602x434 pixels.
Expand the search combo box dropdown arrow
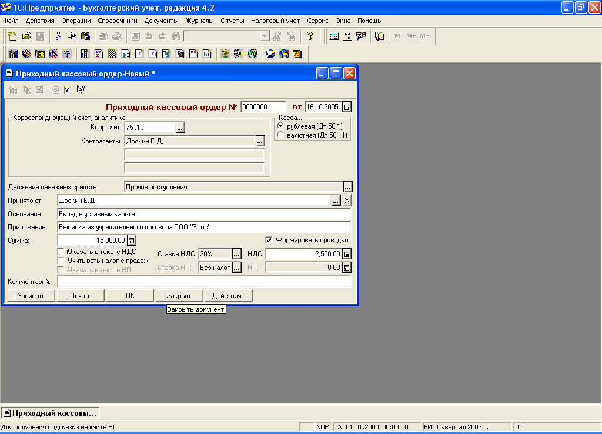(x=265, y=36)
